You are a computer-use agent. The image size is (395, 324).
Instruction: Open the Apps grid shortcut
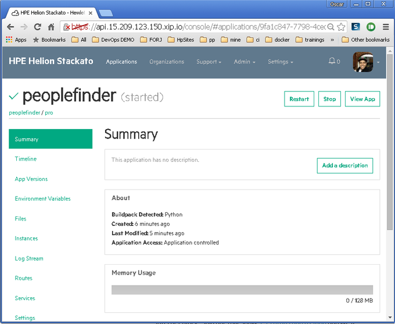click(16, 40)
